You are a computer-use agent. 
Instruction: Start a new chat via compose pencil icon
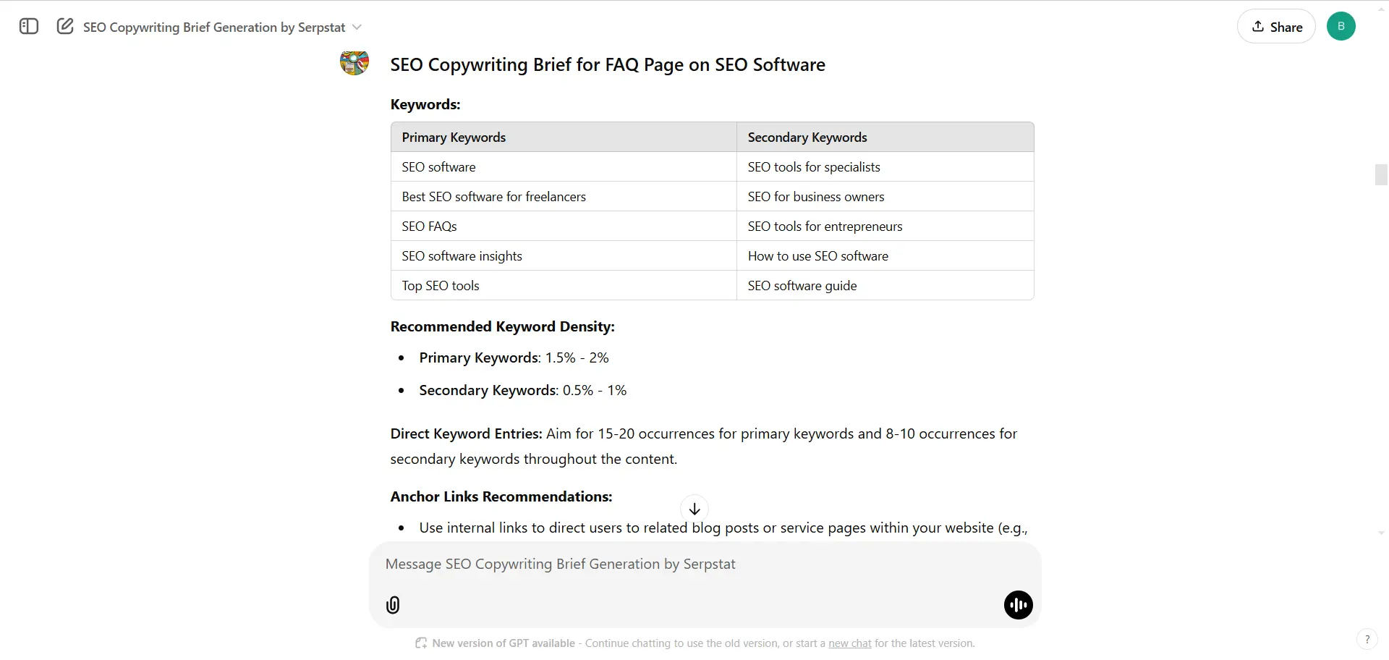65,26
